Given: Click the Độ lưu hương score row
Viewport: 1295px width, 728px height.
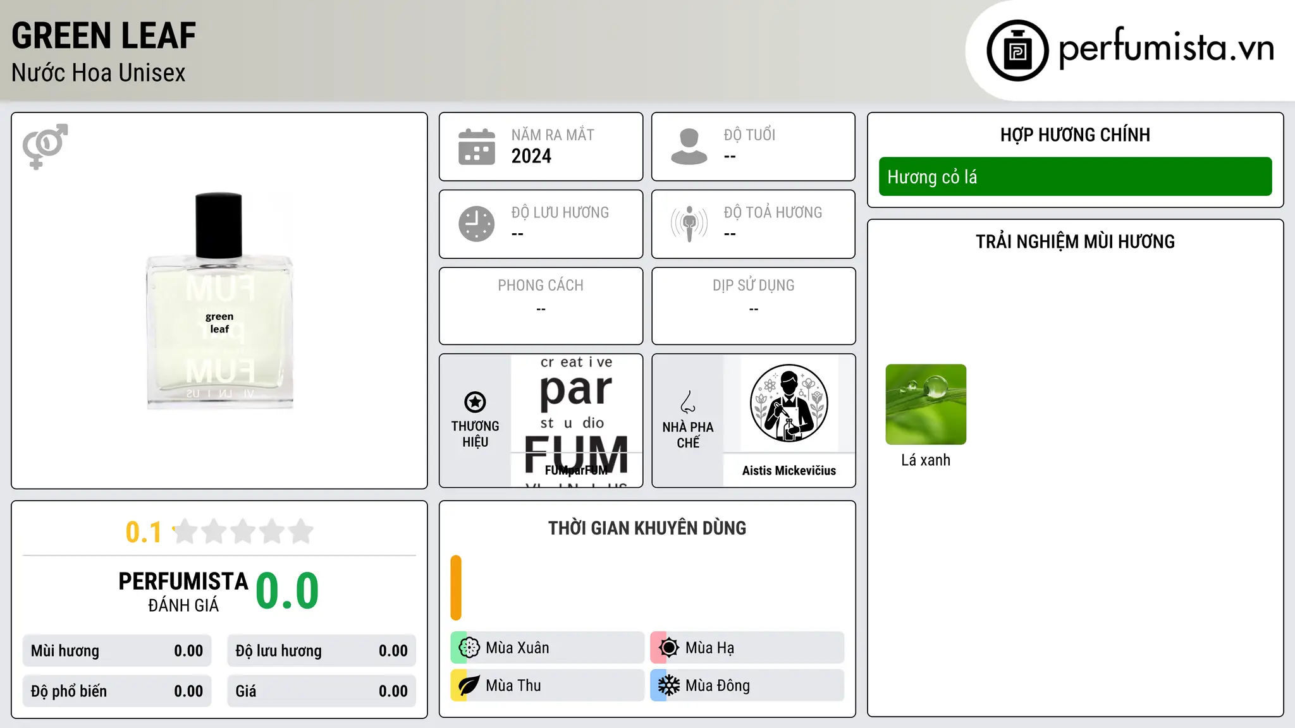Looking at the screenshot, I should pyautogui.click(x=322, y=651).
